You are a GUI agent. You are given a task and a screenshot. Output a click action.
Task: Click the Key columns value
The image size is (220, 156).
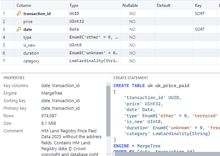click(x=60, y=85)
